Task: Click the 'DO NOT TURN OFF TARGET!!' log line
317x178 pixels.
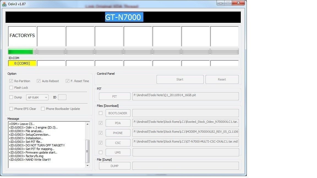Action: point(37,145)
